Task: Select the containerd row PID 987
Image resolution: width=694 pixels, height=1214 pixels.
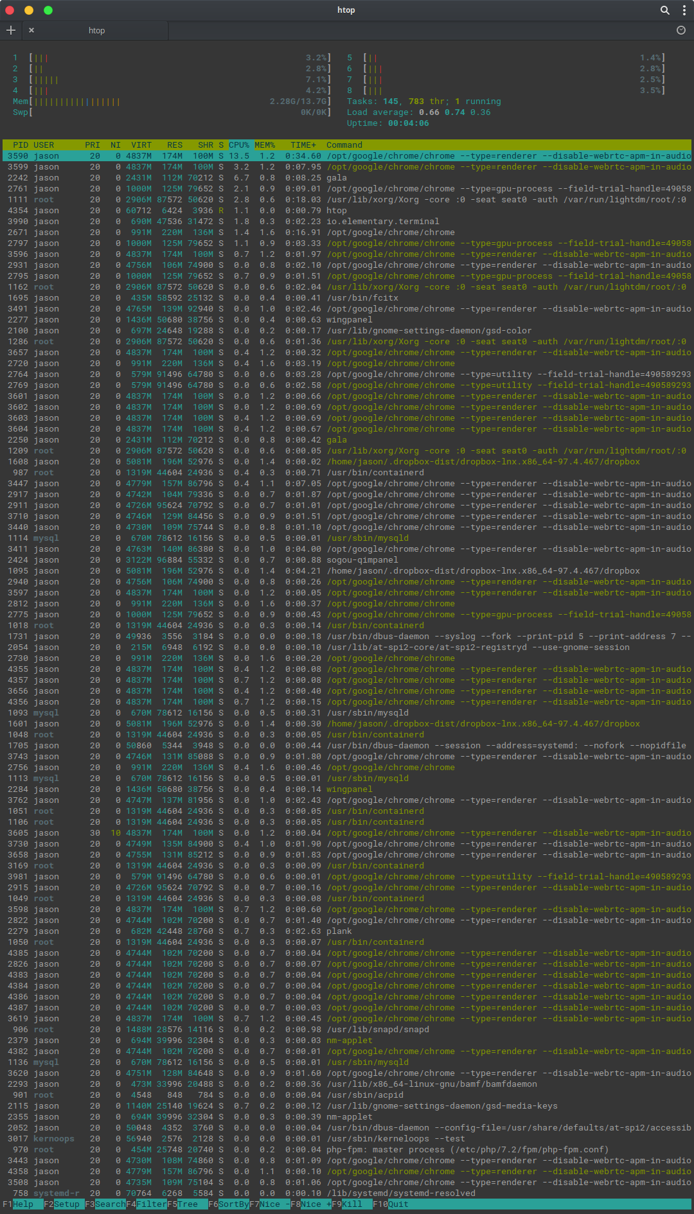Action: (x=347, y=473)
